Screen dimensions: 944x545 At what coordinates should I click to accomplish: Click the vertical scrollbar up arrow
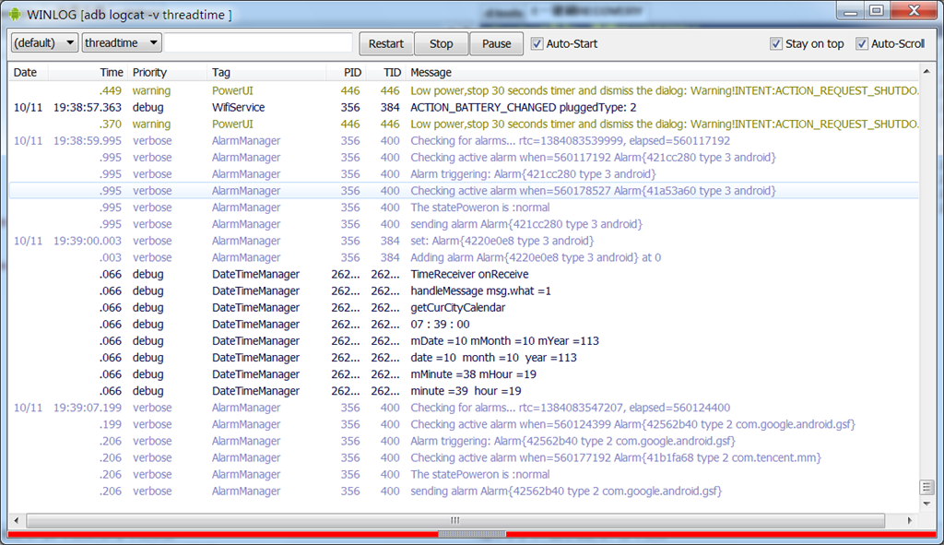click(927, 72)
